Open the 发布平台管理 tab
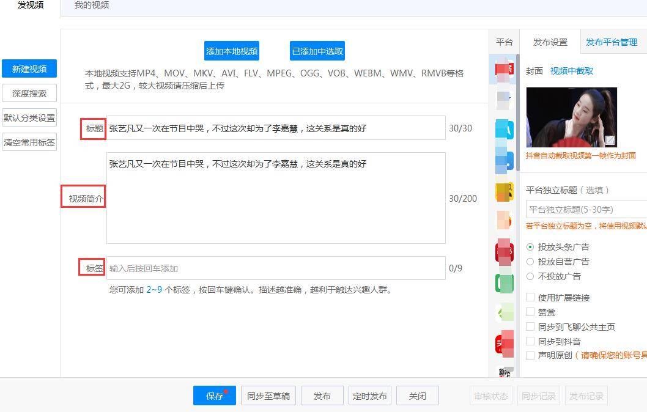 click(x=612, y=42)
